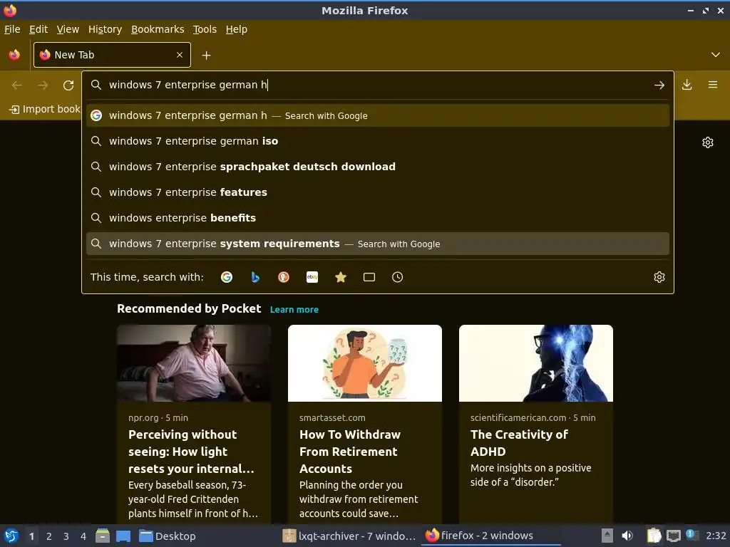Choose 'windows 7 enterprise system requirements' suggestion

[378, 244]
